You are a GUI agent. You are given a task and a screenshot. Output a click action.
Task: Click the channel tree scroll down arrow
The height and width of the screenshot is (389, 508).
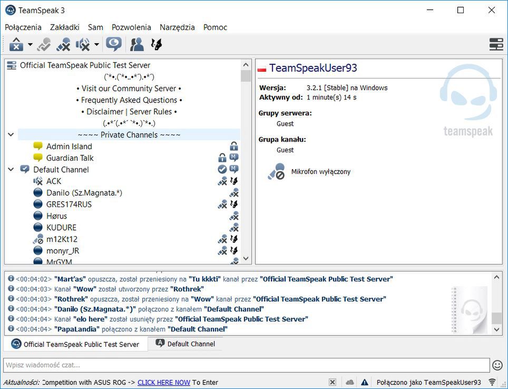tap(246, 259)
